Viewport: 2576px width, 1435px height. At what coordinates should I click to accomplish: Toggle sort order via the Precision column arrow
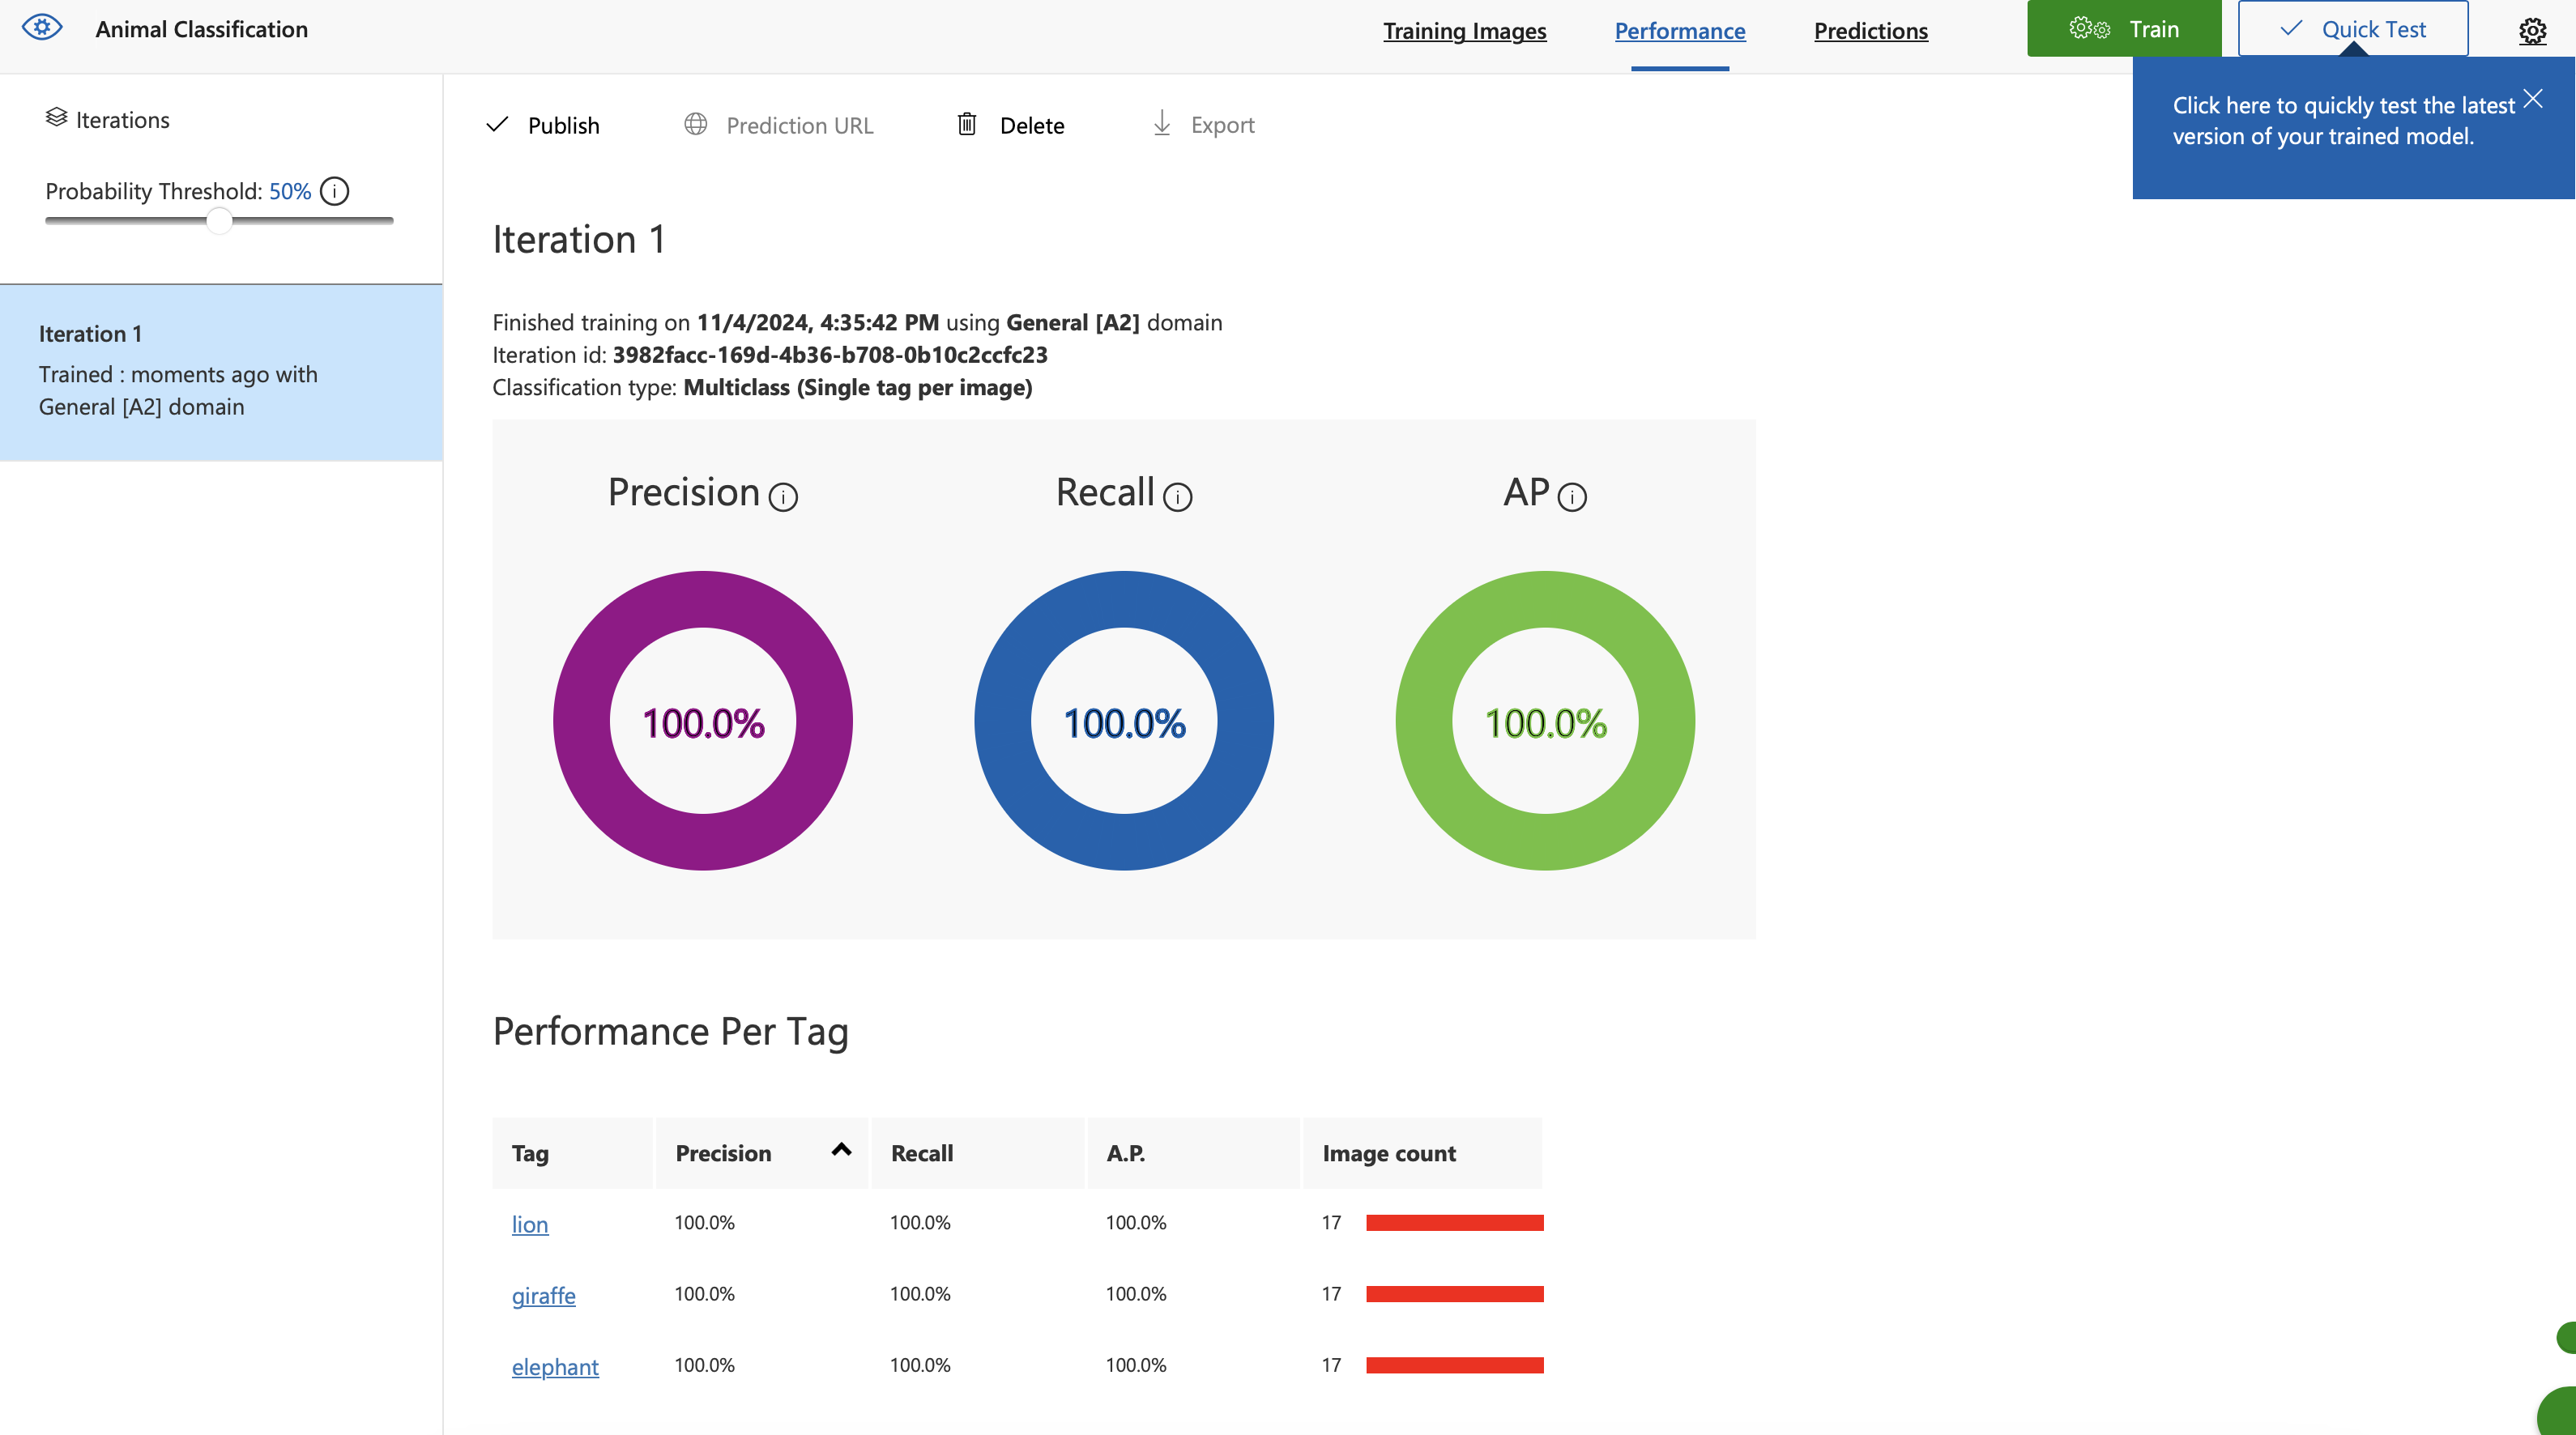click(x=841, y=1150)
